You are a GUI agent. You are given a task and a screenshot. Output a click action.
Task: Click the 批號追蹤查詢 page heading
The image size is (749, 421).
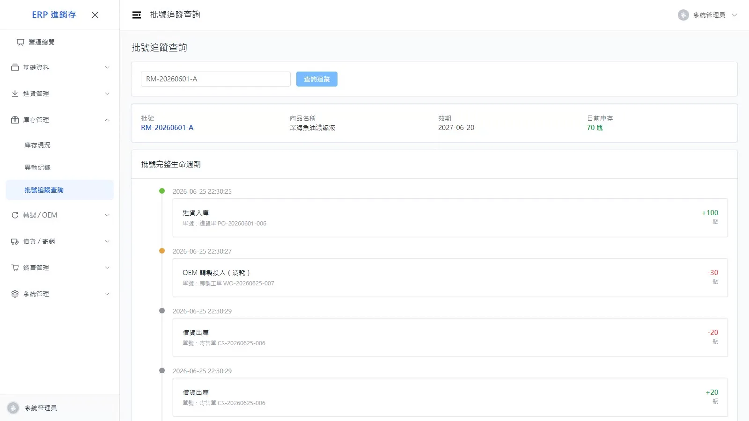(x=159, y=48)
